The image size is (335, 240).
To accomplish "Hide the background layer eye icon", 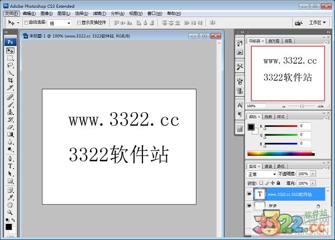I will 249,205.
